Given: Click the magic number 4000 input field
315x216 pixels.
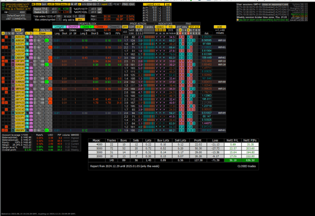Looking at the screenshot, I should pyautogui.click(x=17, y=12).
